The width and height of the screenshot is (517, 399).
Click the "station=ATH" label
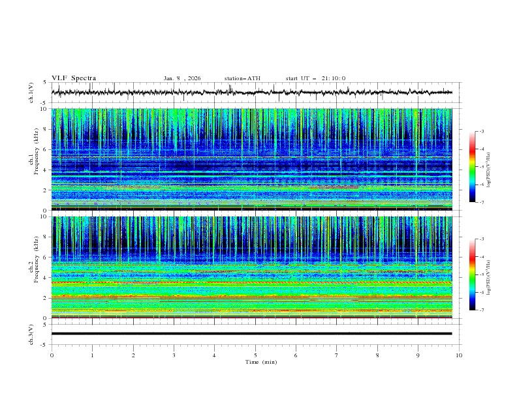(x=242, y=78)
